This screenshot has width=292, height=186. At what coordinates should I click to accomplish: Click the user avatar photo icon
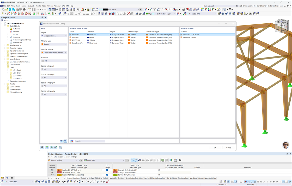pos(286,145)
